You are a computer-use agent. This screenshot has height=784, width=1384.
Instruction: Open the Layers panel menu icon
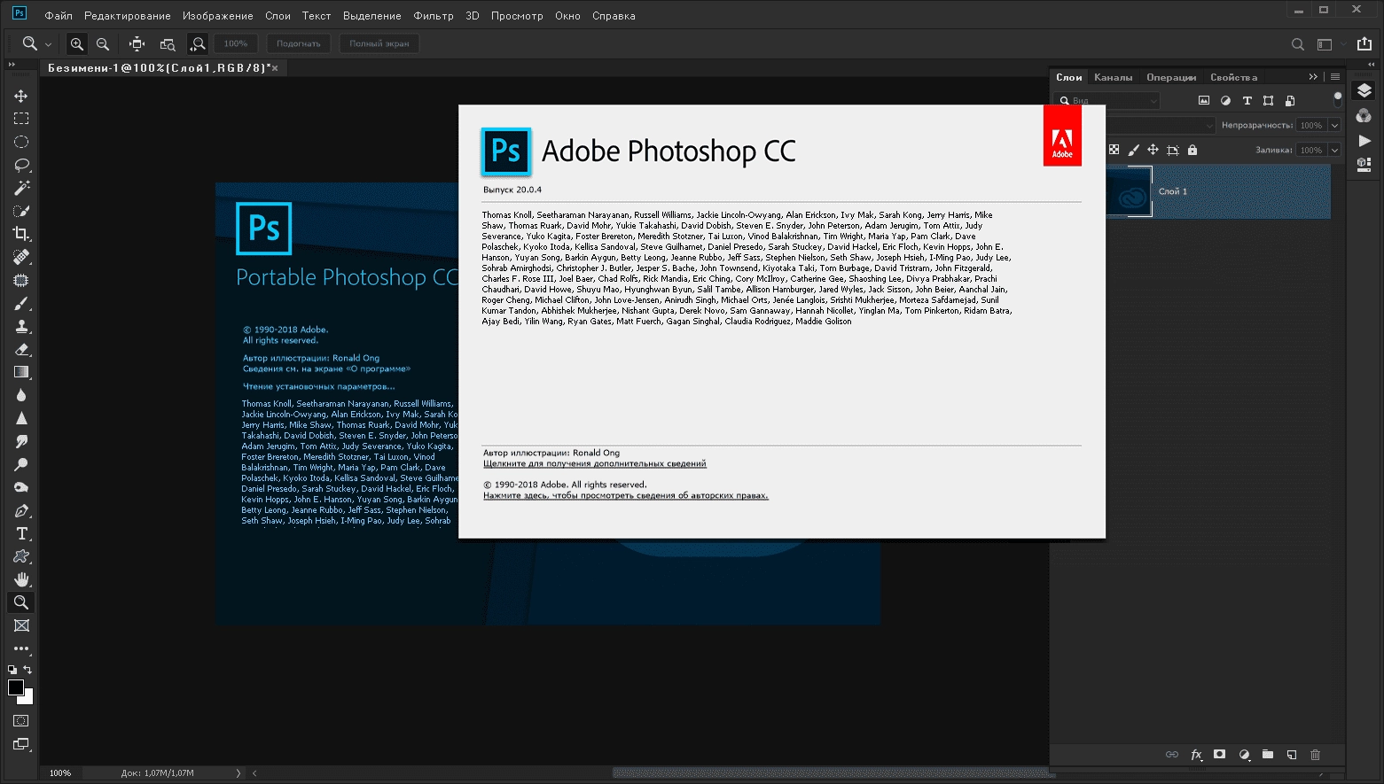(1335, 77)
